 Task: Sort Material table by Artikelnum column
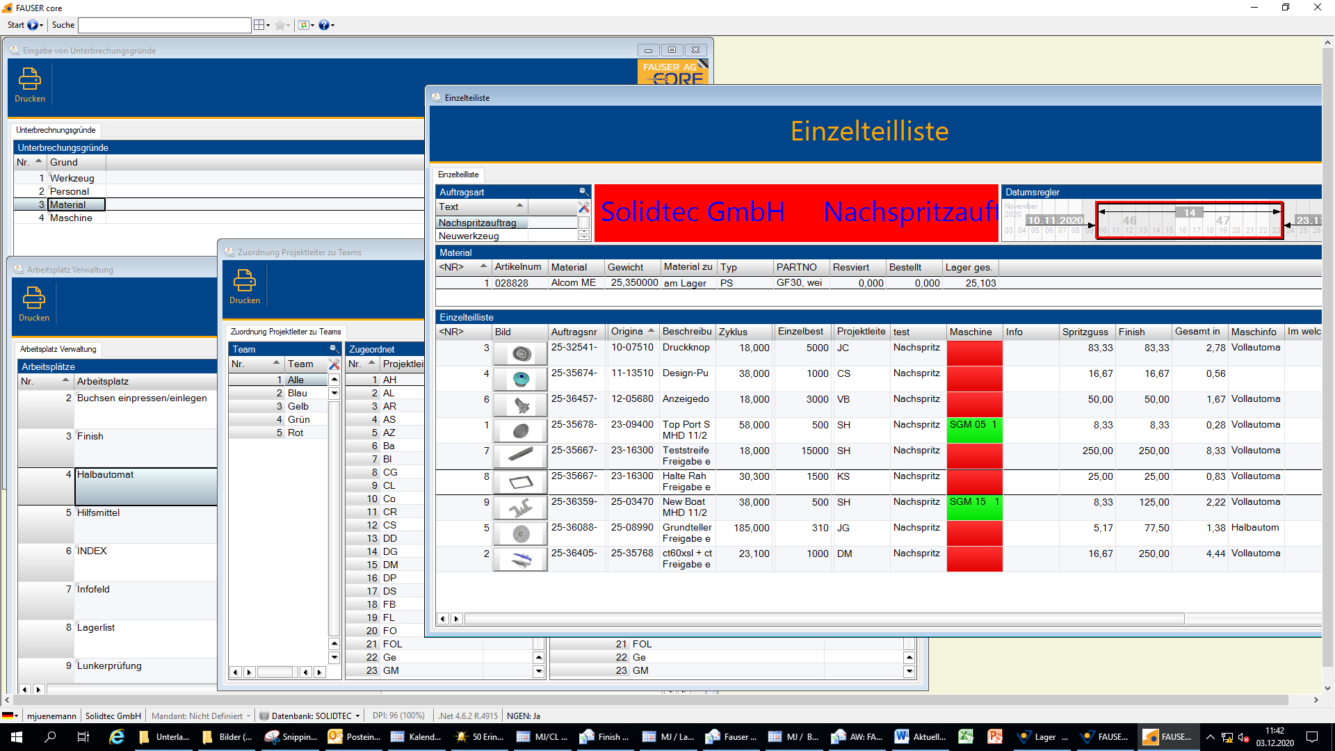(519, 267)
